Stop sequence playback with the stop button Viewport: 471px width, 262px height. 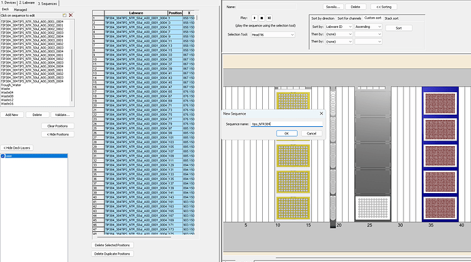261,18
